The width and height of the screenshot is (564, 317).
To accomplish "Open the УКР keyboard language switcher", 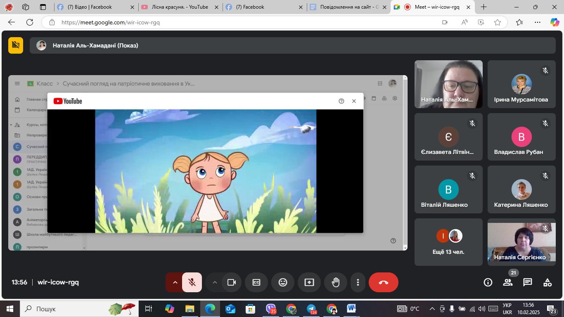I will (507, 309).
